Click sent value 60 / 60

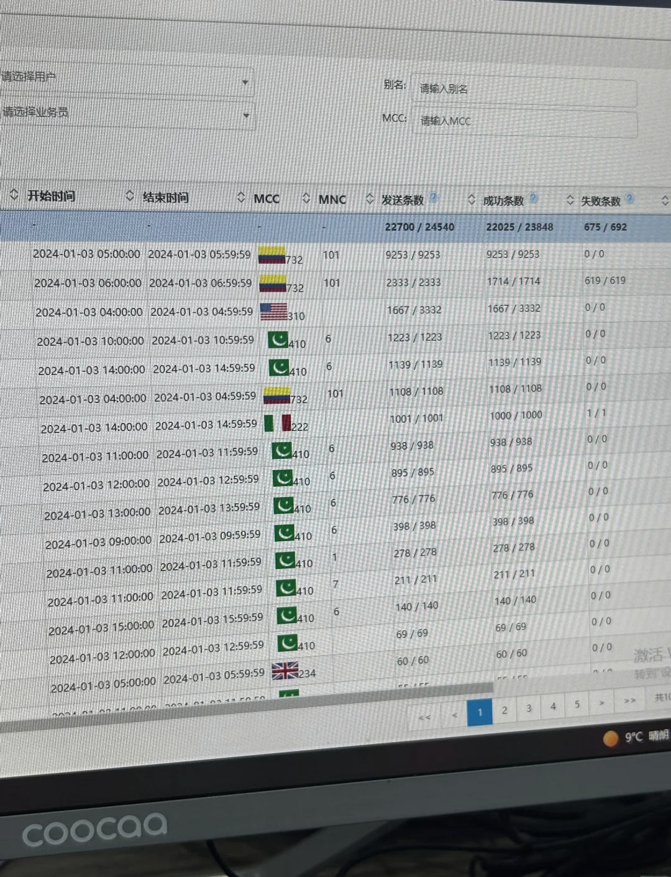(x=413, y=661)
